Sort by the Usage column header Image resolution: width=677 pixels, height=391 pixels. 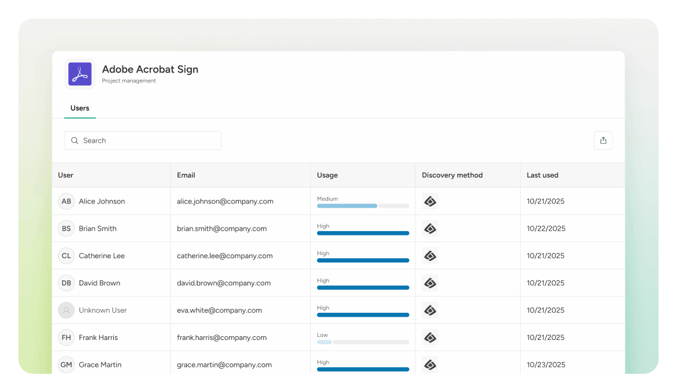[x=327, y=175]
